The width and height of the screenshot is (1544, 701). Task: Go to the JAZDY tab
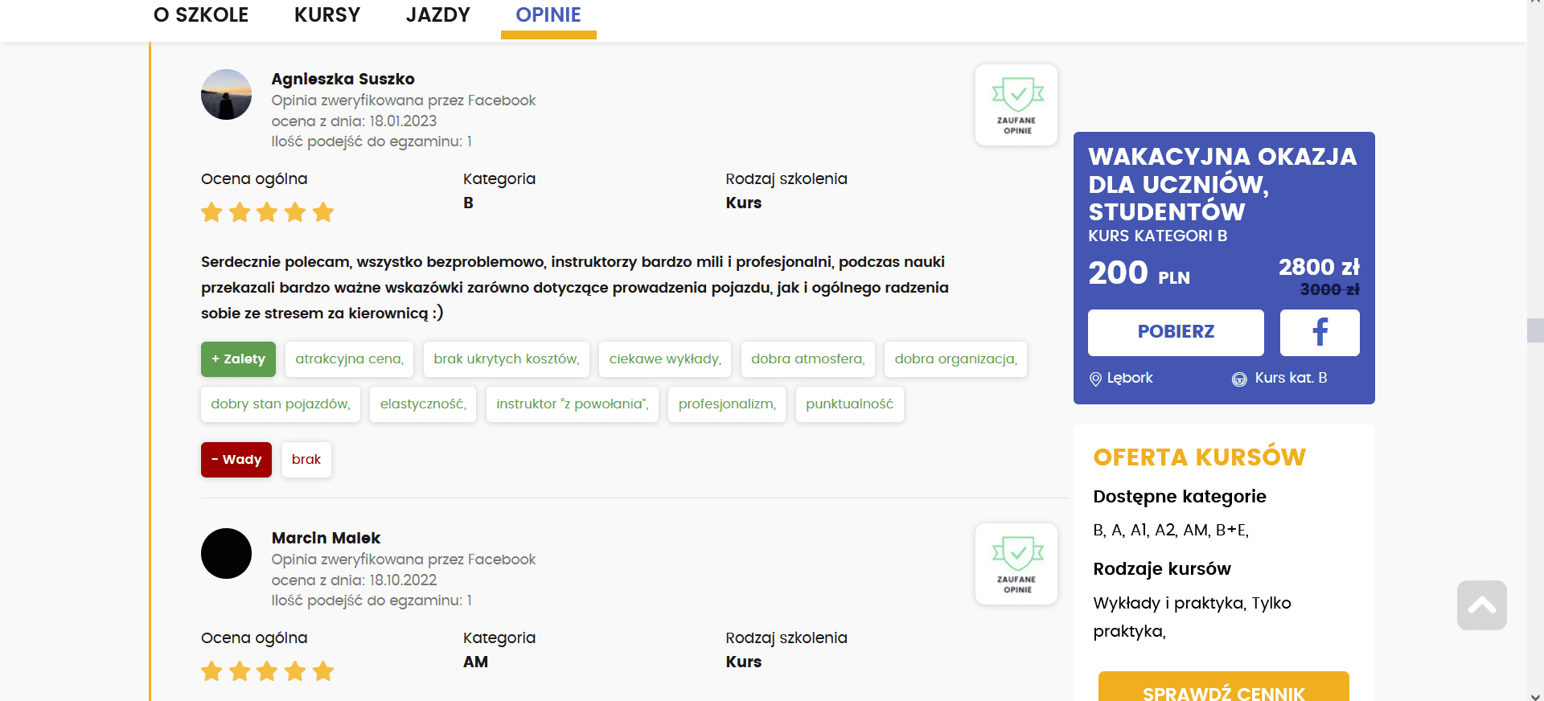pyautogui.click(x=437, y=15)
